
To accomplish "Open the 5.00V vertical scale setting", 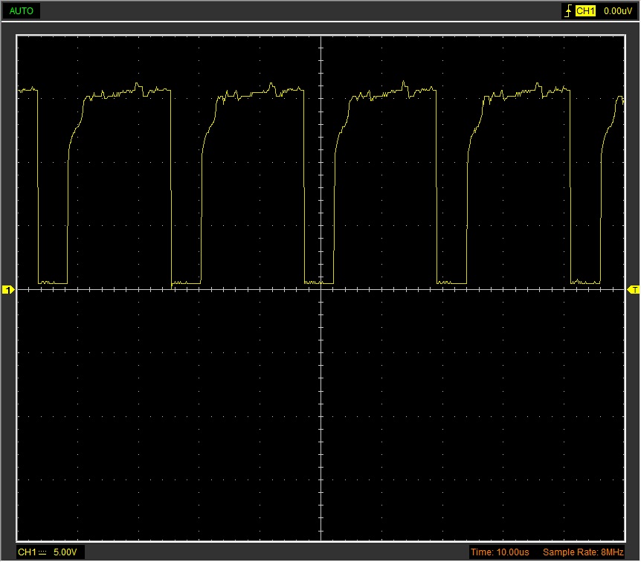I will click(x=65, y=552).
